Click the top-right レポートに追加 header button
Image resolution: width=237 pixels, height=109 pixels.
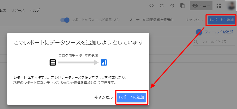click(x=222, y=20)
